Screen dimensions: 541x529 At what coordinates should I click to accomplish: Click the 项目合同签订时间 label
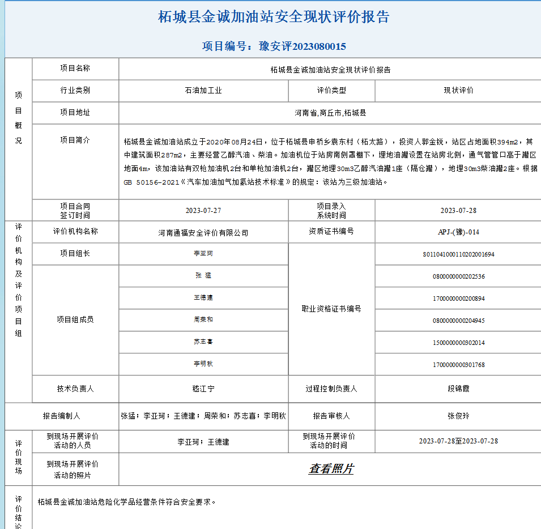[x=75, y=211]
